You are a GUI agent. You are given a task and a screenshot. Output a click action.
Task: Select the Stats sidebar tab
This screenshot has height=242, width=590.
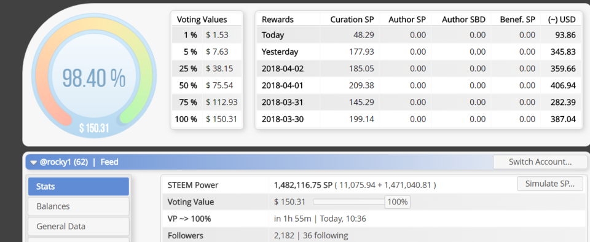[x=79, y=186]
